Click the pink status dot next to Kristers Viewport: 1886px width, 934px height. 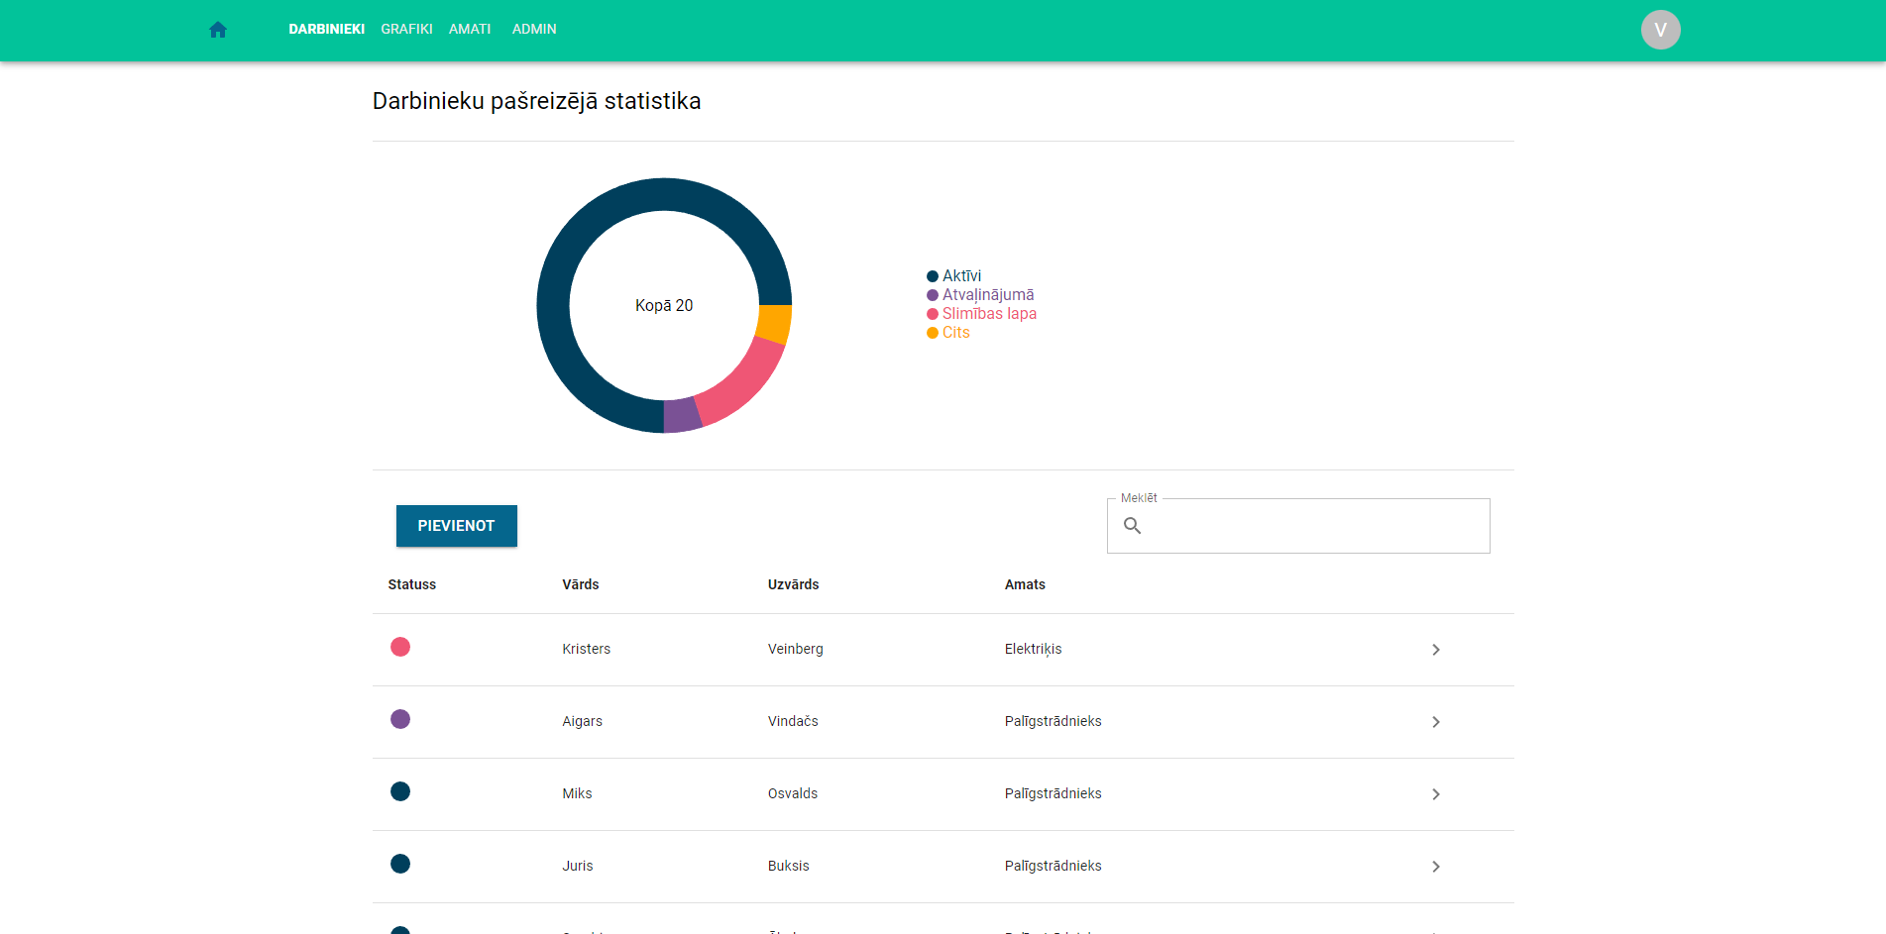click(x=400, y=648)
